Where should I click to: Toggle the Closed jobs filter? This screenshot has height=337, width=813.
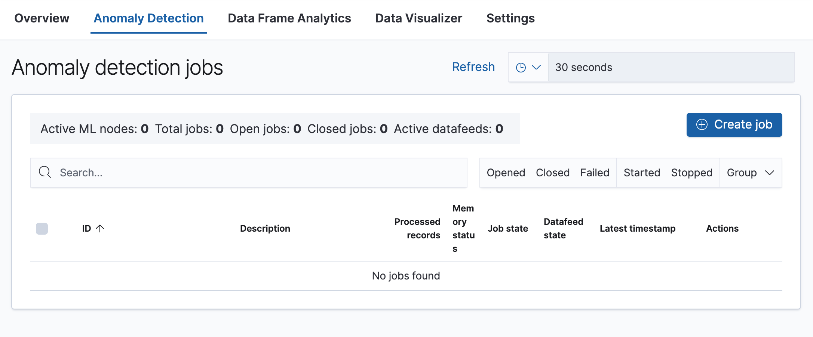(552, 173)
